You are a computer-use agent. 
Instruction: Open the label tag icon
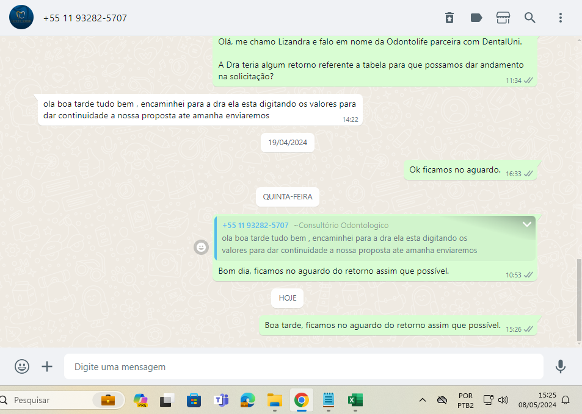click(476, 18)
